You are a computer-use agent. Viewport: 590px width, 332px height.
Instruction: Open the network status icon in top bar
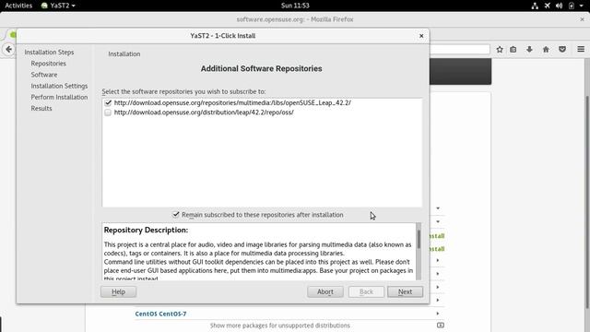click(535, 6)
